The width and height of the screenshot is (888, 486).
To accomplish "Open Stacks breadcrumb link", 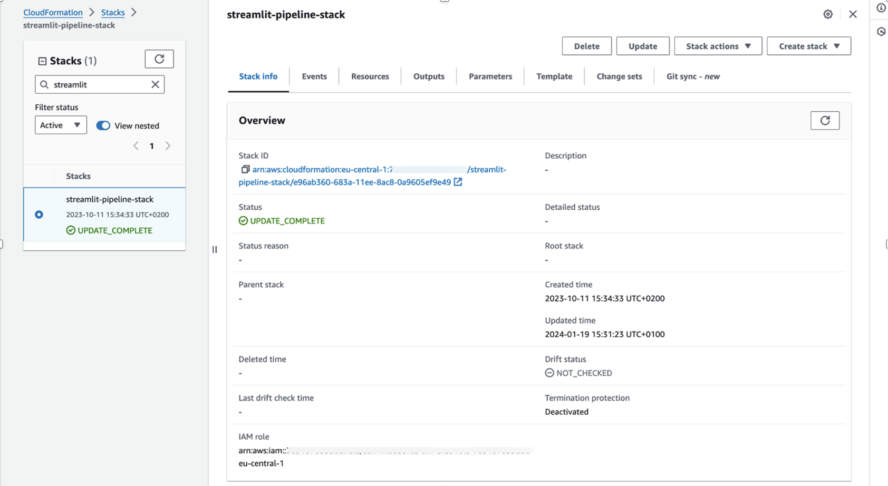I will click(x=113, y=12).
